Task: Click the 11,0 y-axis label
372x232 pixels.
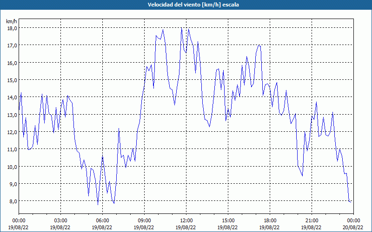Action: 12,149
